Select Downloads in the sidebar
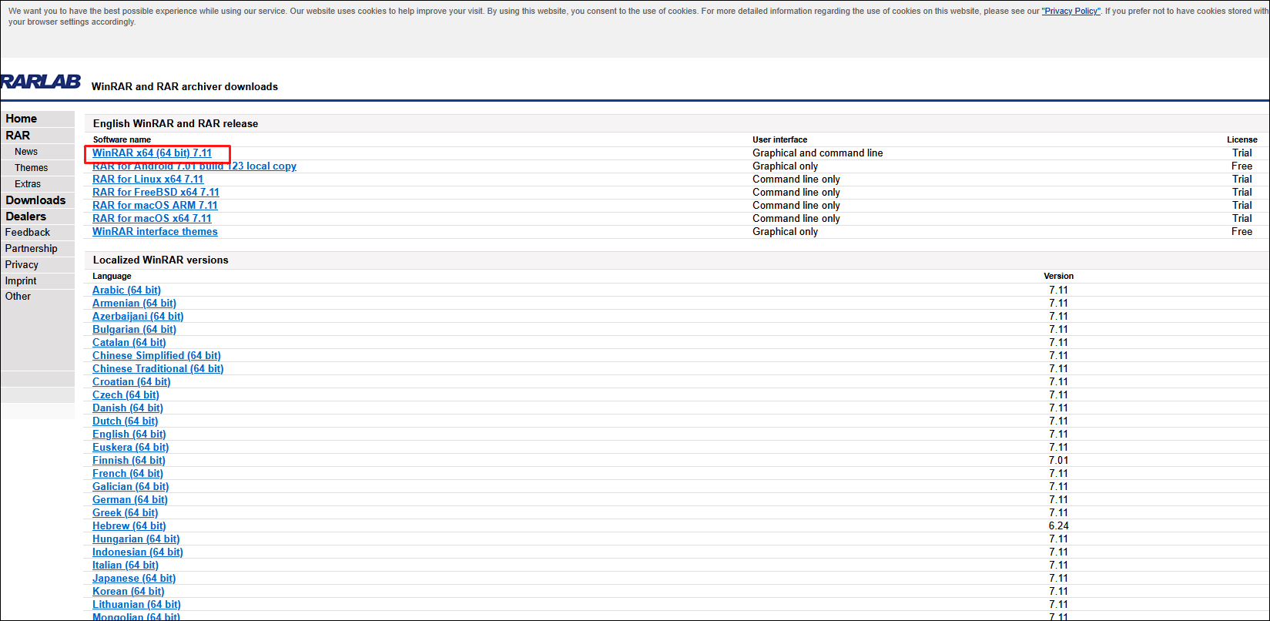1270x621 pixels. point(35,200)
